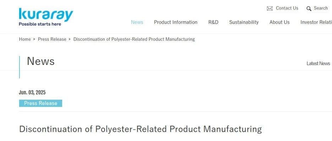The image size is (332, 141).
Task: Click the Latest News link
Action: [318, 63]
